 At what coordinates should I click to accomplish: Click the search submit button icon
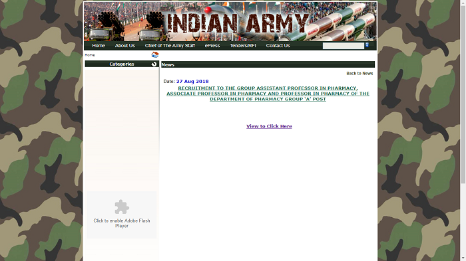pyautogui.click(x=367, y=44)
